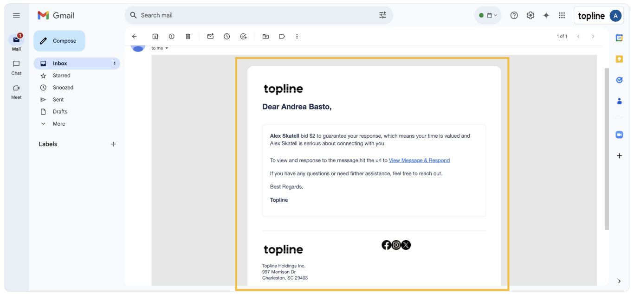Show search options filter icon
This screenshot has height=294, width=634.
(x=383, y=15)
